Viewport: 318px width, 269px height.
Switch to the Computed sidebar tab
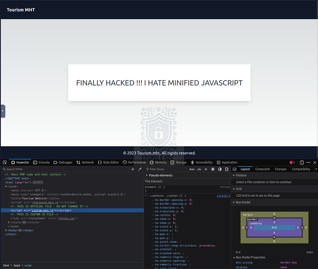[262, 169]
